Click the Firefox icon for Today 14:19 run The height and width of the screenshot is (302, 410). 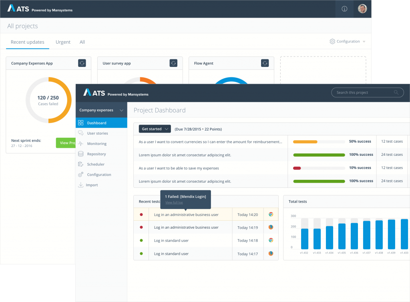coord(271,228)
